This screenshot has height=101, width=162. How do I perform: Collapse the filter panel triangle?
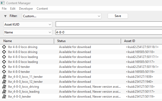pyautogui.click(x=5, y=16)
